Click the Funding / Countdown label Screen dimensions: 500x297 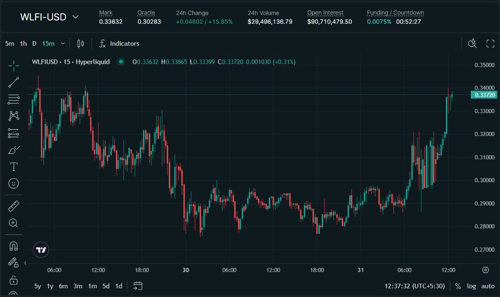(395, 13)
